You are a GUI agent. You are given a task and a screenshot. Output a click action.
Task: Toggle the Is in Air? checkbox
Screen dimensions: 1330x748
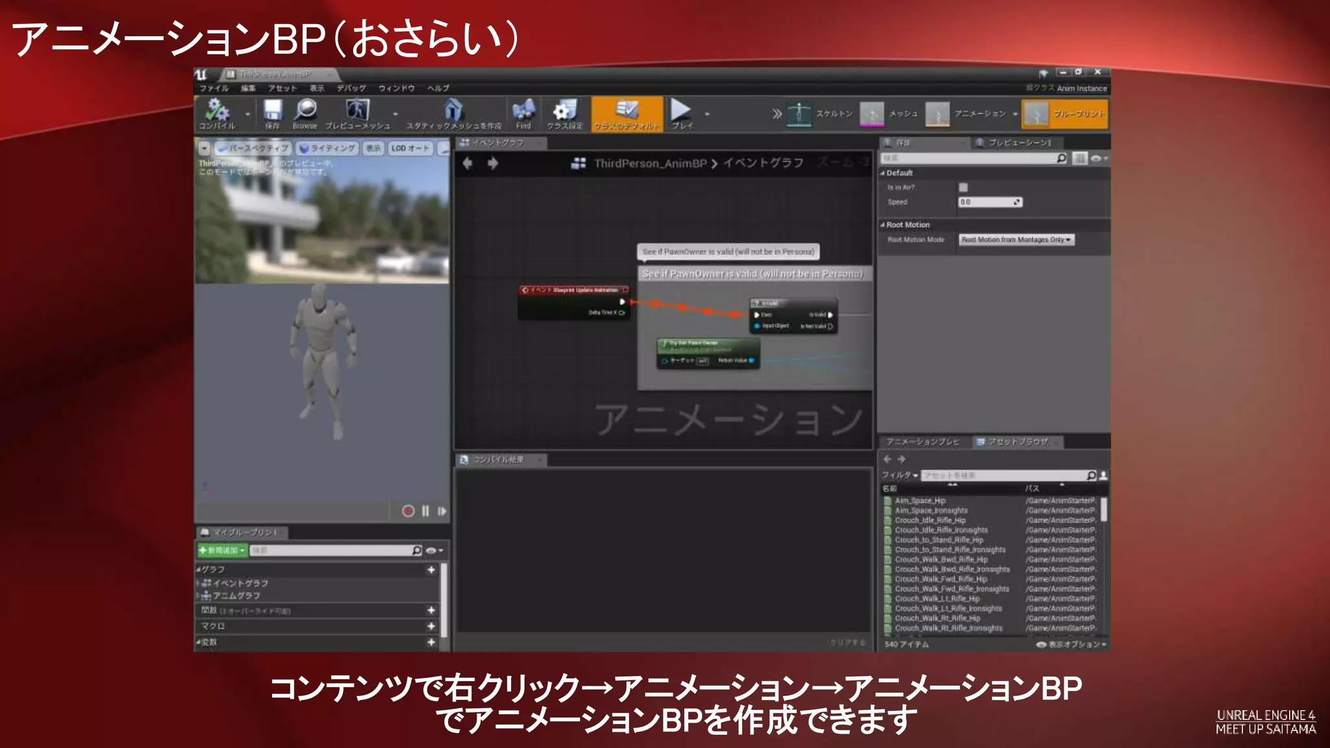[x=963, y=187]
